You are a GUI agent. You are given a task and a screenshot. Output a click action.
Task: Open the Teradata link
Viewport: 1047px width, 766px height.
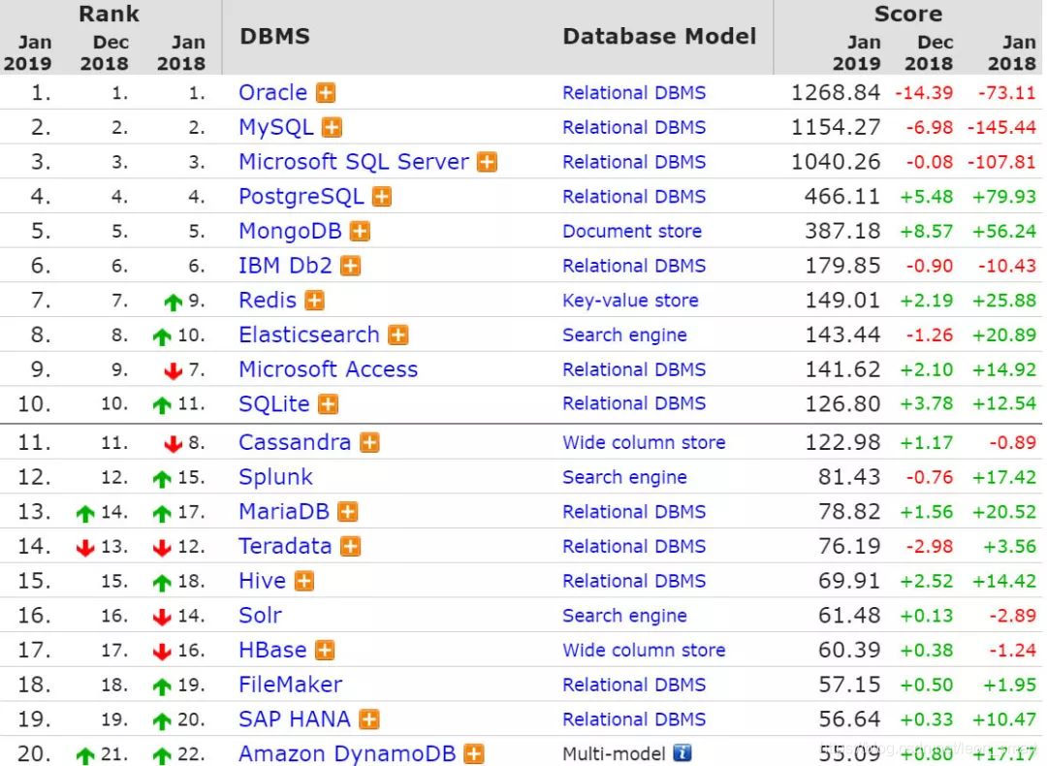285,547
